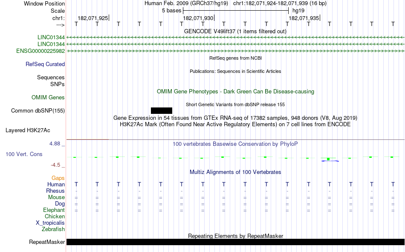Image resolution: width=405 pixels, height=252 pixels.
Task: Click the H3K27Ac Mark ENCODE track title
Action: pyautogui.click(x=235, y=125)
